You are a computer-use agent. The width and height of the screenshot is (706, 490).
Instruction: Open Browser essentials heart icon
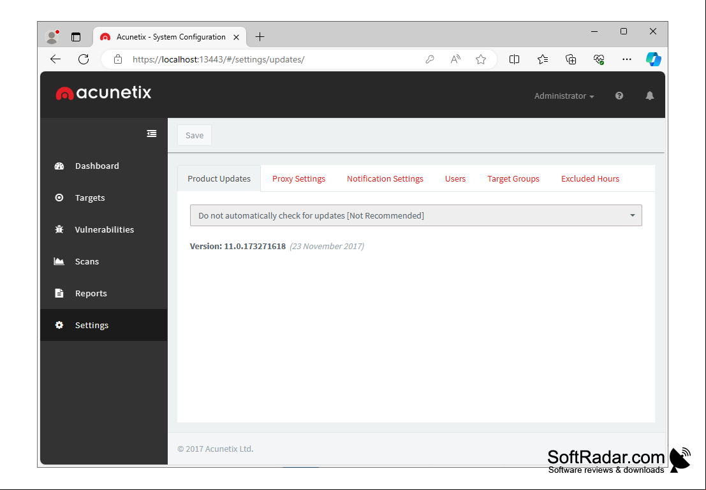[598, 59]
